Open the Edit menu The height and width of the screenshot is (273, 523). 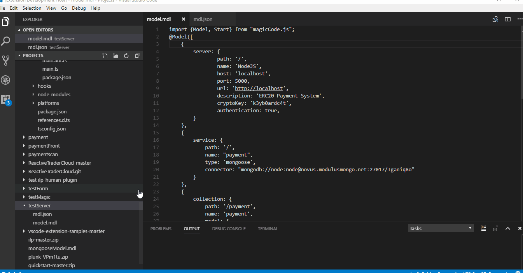[14, 8]
